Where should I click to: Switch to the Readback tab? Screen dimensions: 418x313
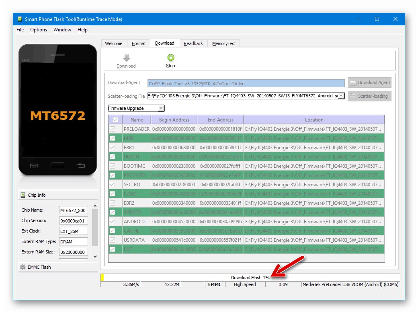pos(193,43)
